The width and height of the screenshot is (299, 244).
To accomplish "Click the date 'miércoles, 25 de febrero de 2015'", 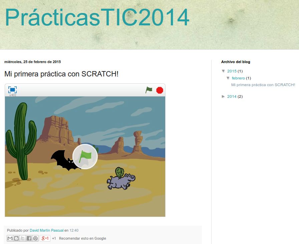I will [33, 62].
